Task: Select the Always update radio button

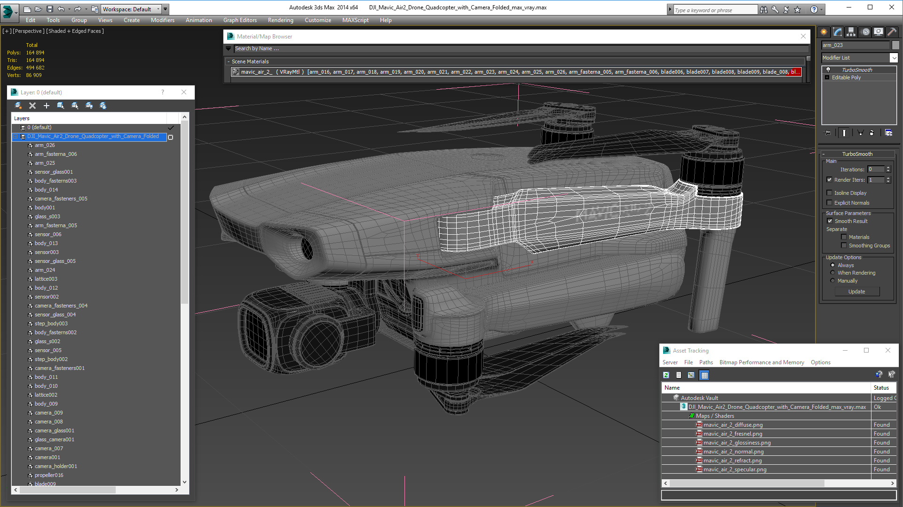Action: (x=832, y=265)
